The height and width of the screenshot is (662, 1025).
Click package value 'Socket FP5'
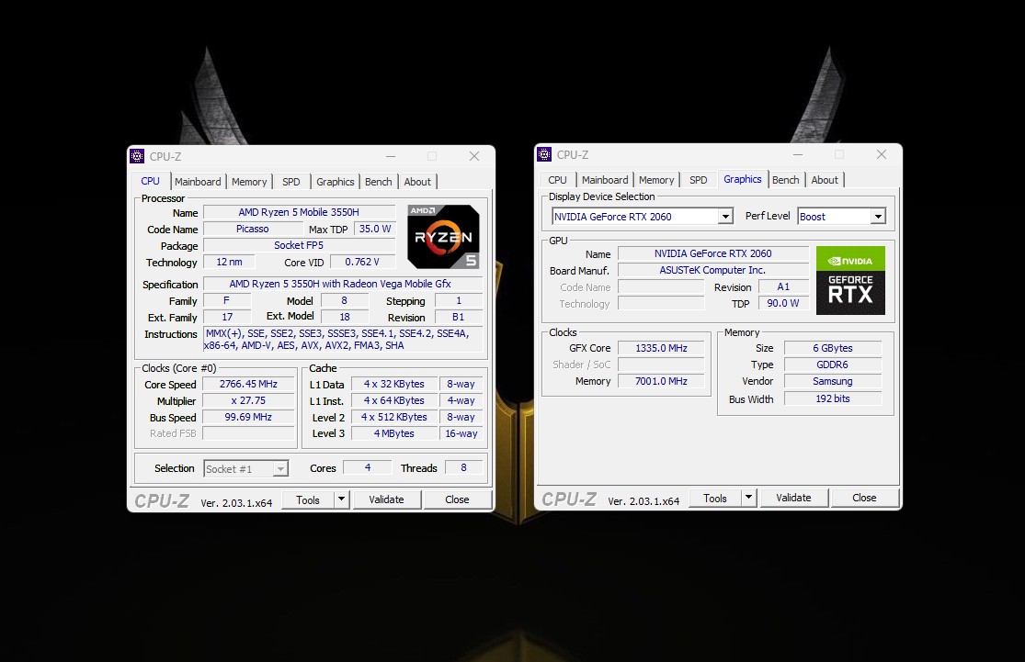[x=299, y=245]
